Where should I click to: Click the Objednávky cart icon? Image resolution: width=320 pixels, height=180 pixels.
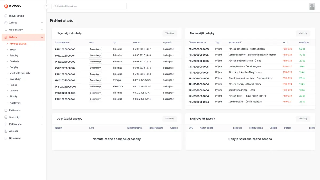[6, 30]
